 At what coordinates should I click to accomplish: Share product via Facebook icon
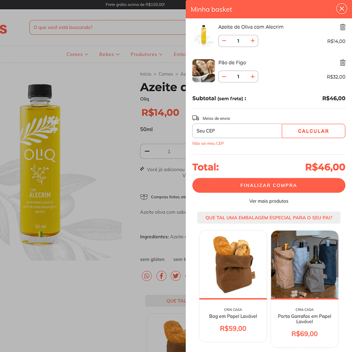click(162, 276)
